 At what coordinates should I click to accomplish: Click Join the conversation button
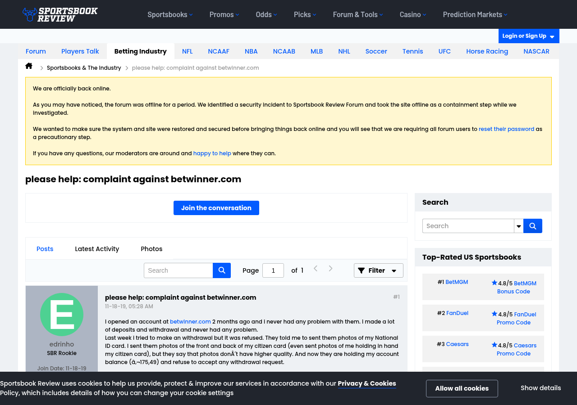coord(216,208)
